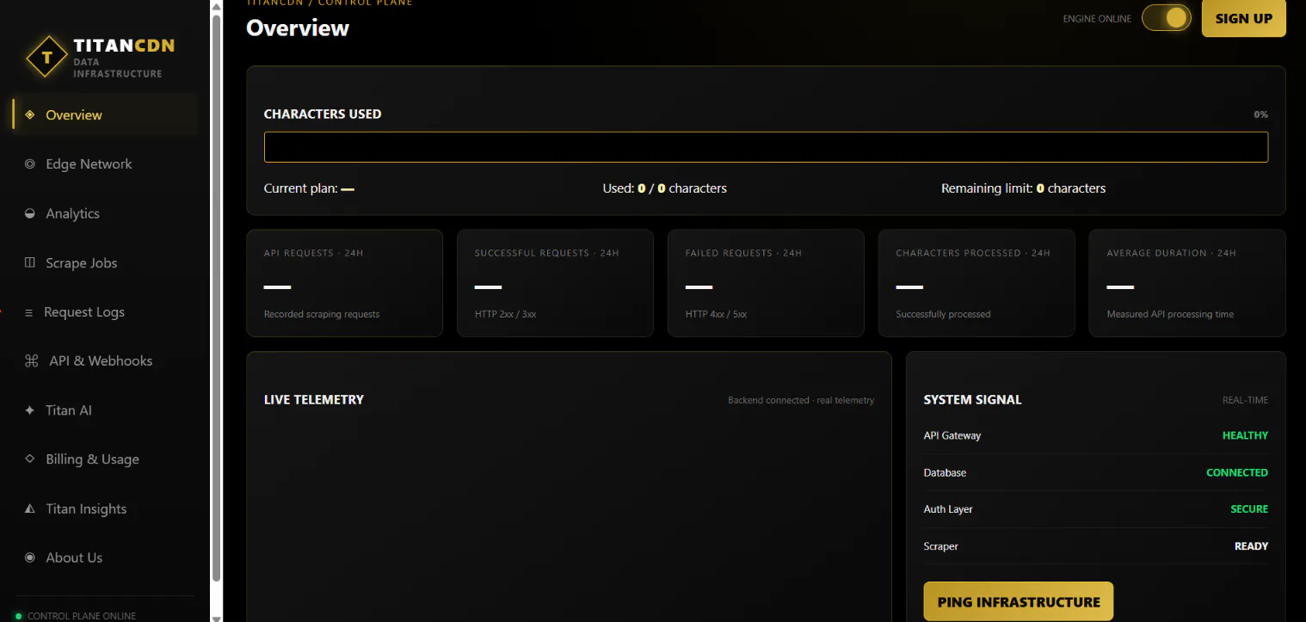Select Titan Insights from sidebar
Viewport: 1306px width, 622px height.
click(105, 508)
